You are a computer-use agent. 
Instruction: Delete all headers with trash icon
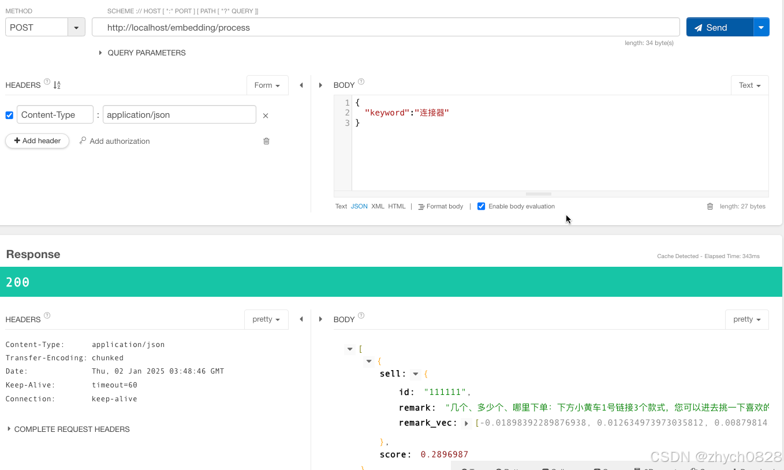point(266,141)
